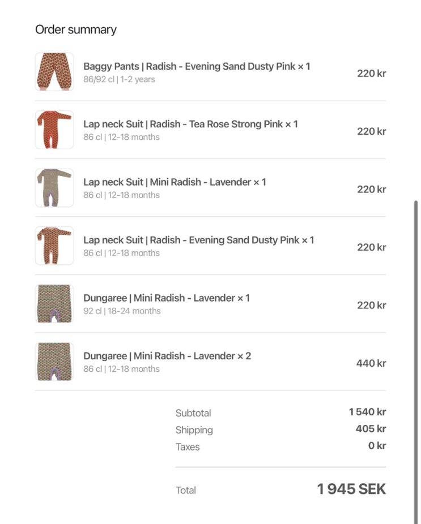Click Lap neck Suit Evening Sand Dusty Pink title
This screenshot has width=421, height=524.
pyautogui.click(x=199, y=240)
